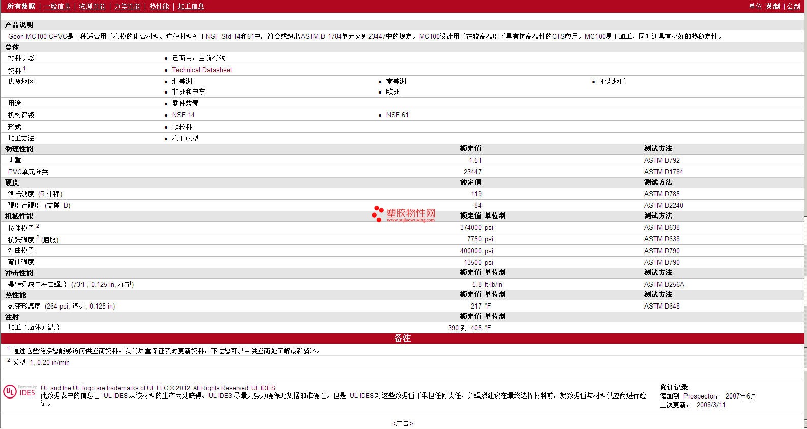Viewport: 807px width, 429px height.
Task: Click the 比重 value 1.51
Action: [475, 161]
